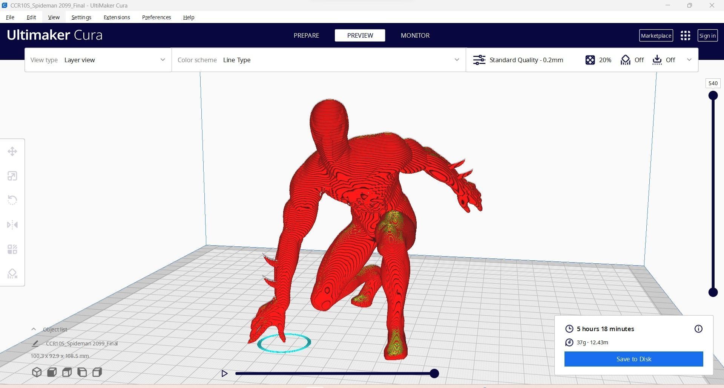Click the support Off icon
Image resolution: width=724 pixels, height=388 pixels.
click(x=626, y=60)
